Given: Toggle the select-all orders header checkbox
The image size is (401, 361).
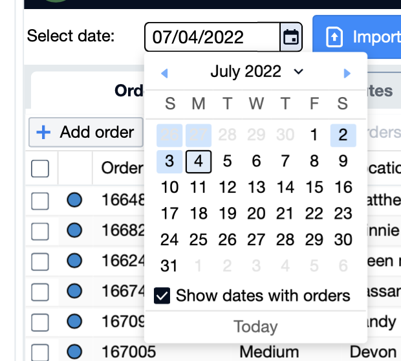Looking at the screenshot, I should [x=40, y=169].
